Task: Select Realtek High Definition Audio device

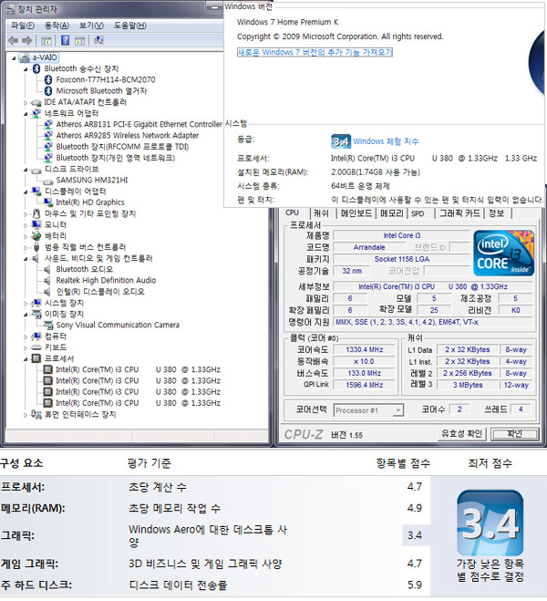Action: (106, 281)
